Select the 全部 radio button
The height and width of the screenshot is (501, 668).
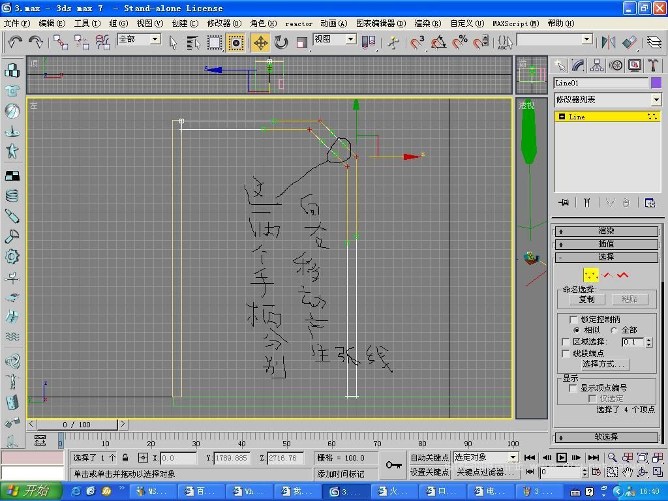614,330
